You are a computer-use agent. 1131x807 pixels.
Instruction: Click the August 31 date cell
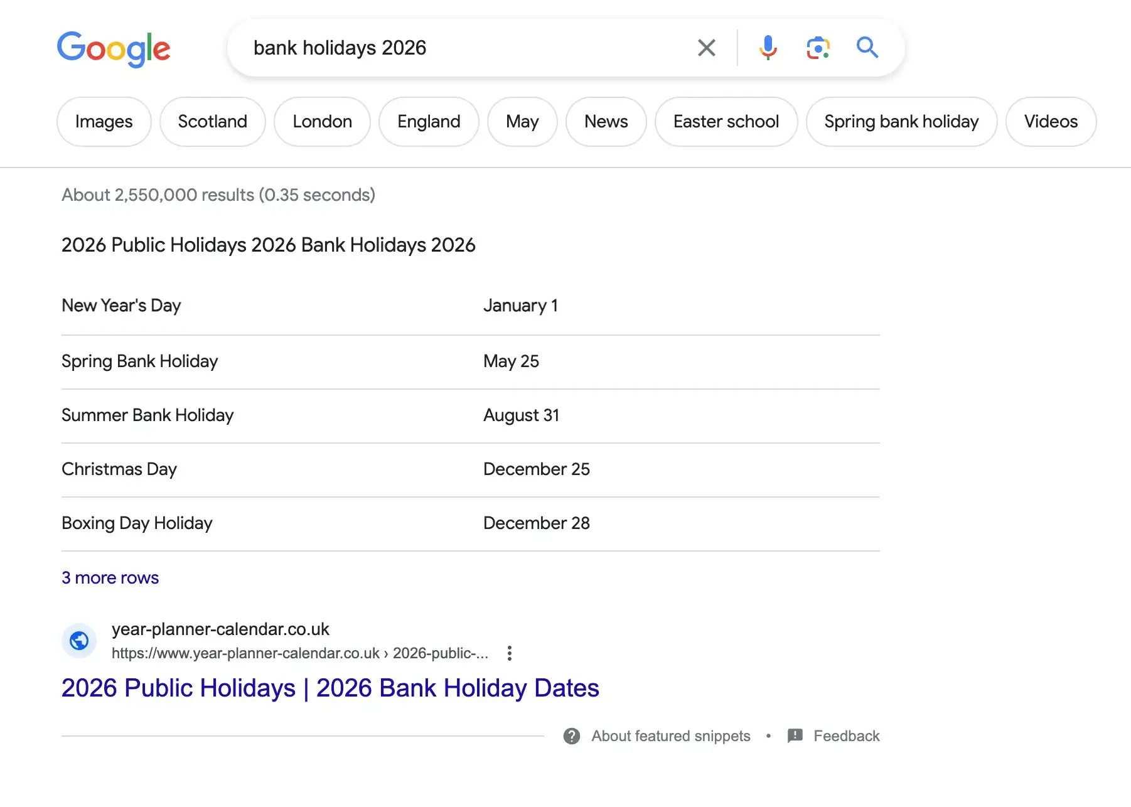click(x=522, y=415)
